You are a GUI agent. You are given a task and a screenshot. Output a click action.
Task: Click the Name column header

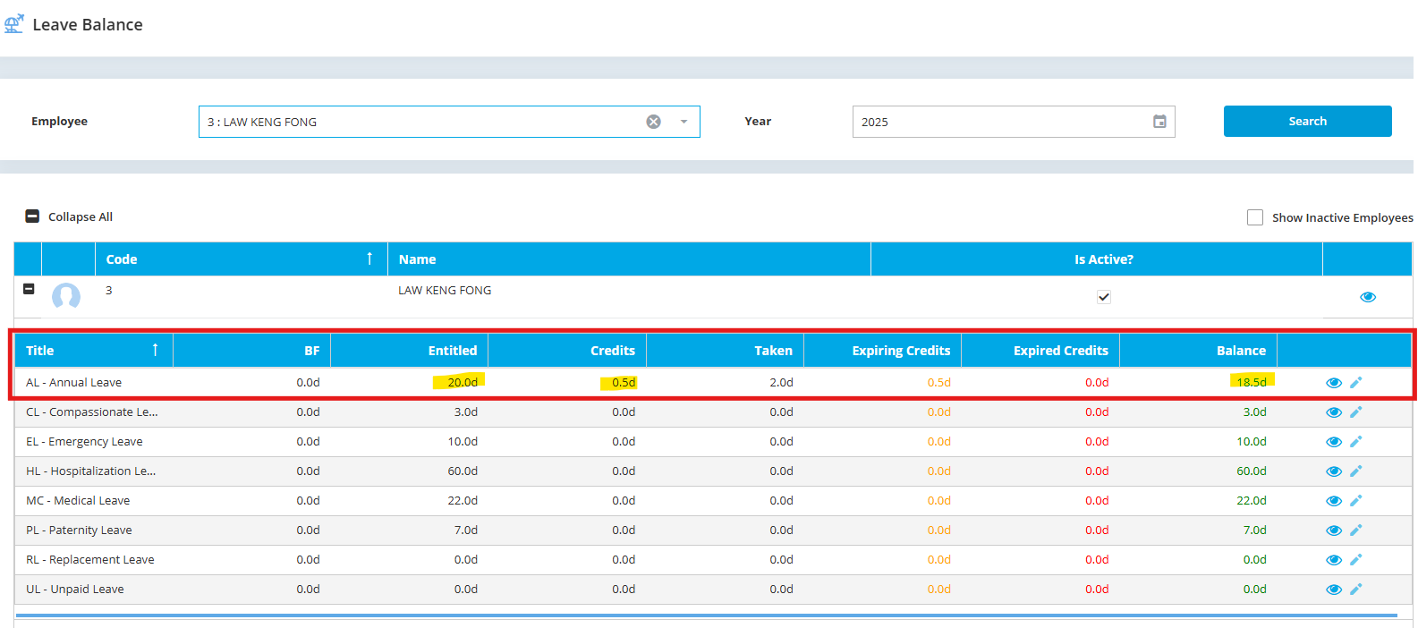(x=629, y=259)
